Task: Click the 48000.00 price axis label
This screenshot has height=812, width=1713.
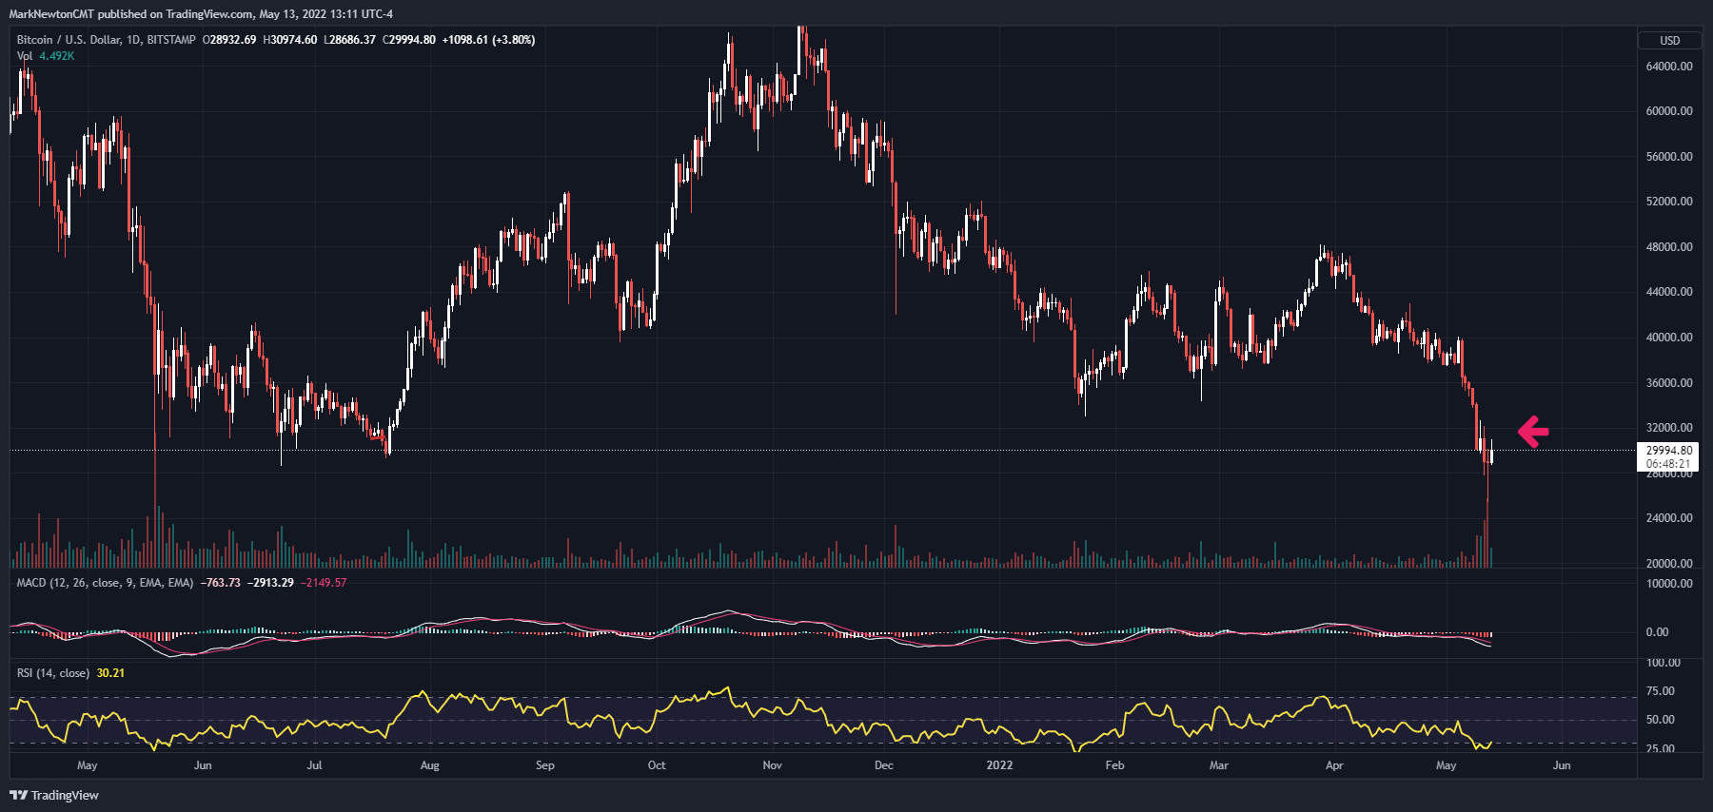Action: pyautogui.click(x=1669, y=247)
